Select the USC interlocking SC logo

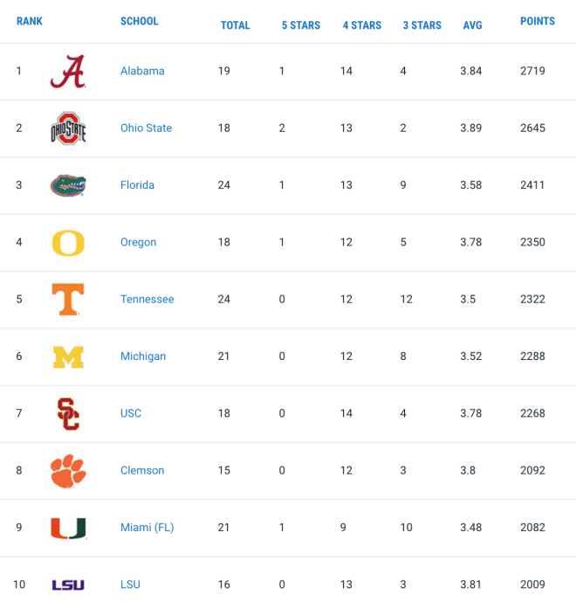68,413
